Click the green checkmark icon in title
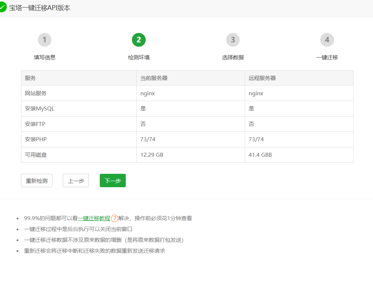The width and height of the screenshot is (373, 281). [x=3, y=7]
